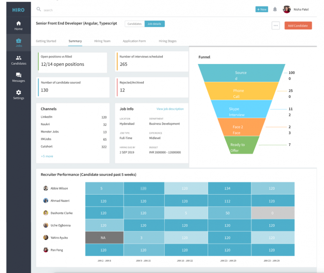Switch to the Hiring Stages tab
This screenshot has height=273, width=324.
(x=167, y=41)
